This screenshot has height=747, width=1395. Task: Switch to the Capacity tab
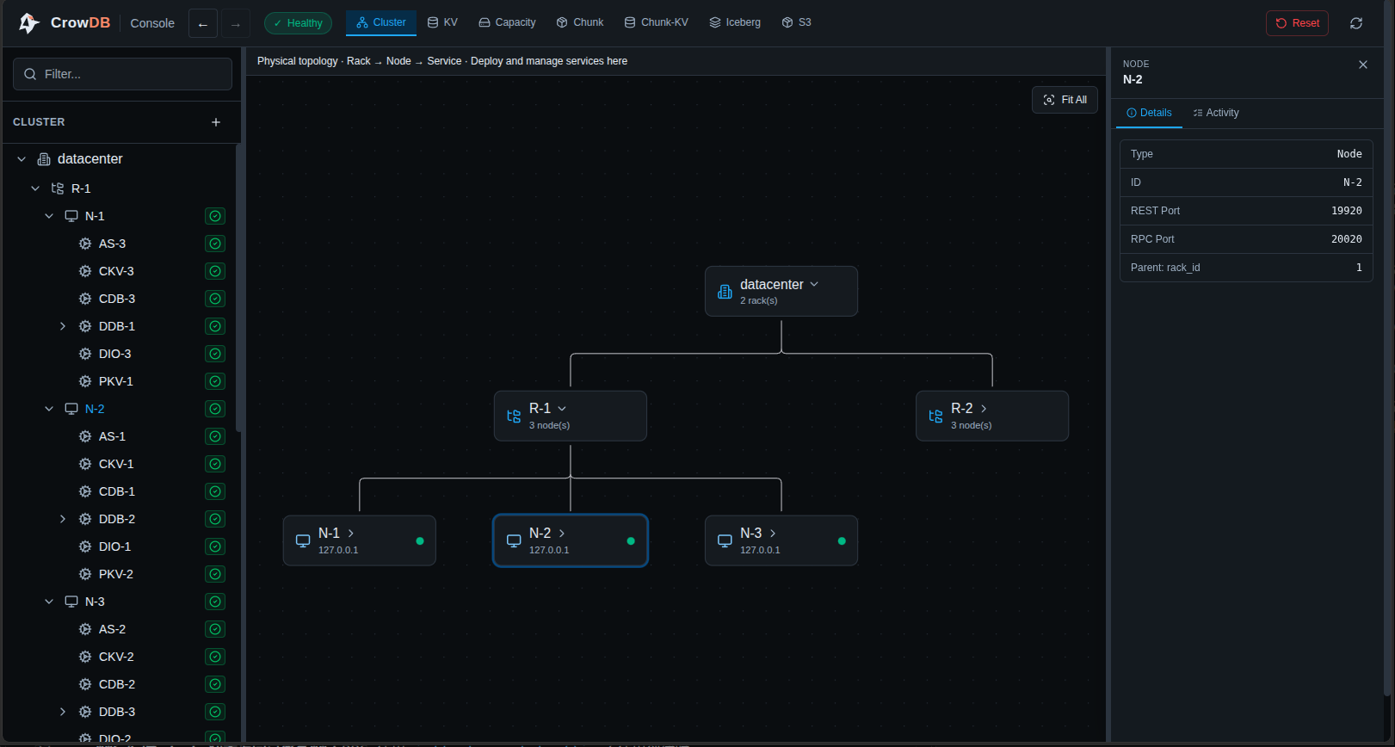coord(507,22)
